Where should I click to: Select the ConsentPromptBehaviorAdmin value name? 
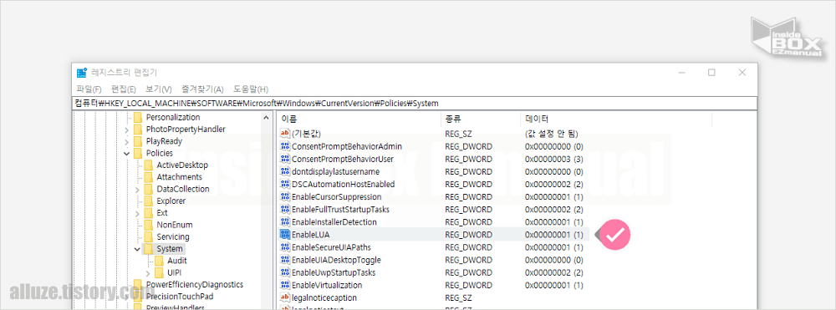coord(347,146)
